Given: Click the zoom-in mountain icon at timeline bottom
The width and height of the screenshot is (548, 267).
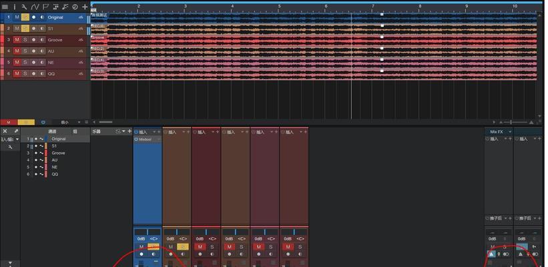Looking at the screenshot, I should tap(531, 122).
